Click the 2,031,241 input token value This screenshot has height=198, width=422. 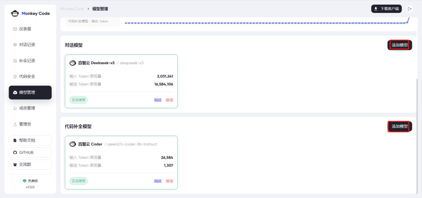165,76
